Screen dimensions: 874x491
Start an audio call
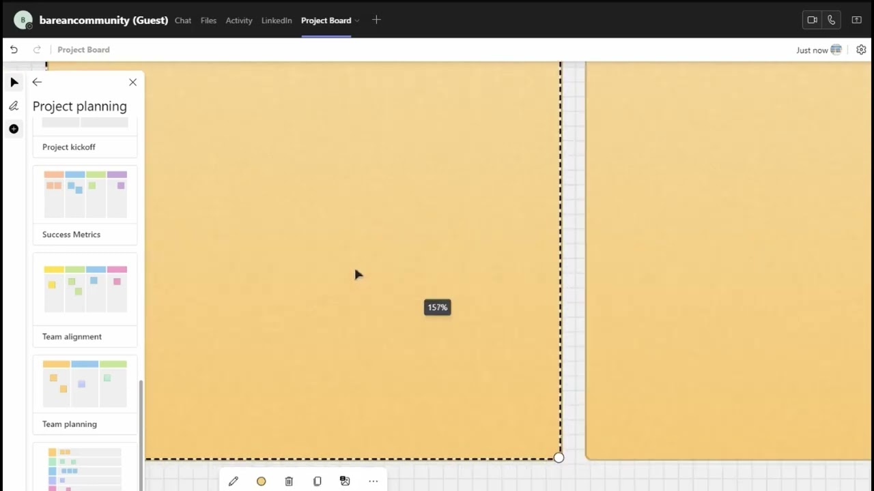point(831,20)
